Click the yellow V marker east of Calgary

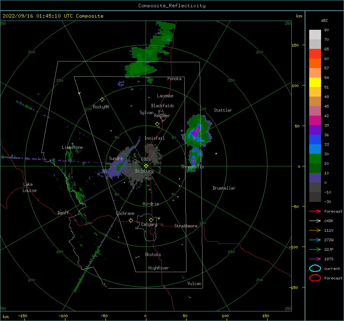[x=159, y=218]
